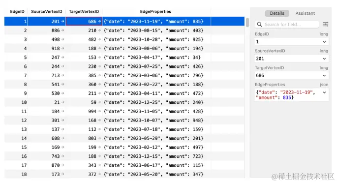Follow the arrow next to TargetVertexID 686
337x183 pixels.
click(99, 21)
